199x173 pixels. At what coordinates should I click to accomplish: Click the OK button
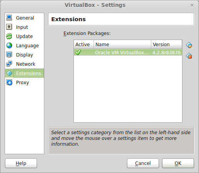coord(178,163)
